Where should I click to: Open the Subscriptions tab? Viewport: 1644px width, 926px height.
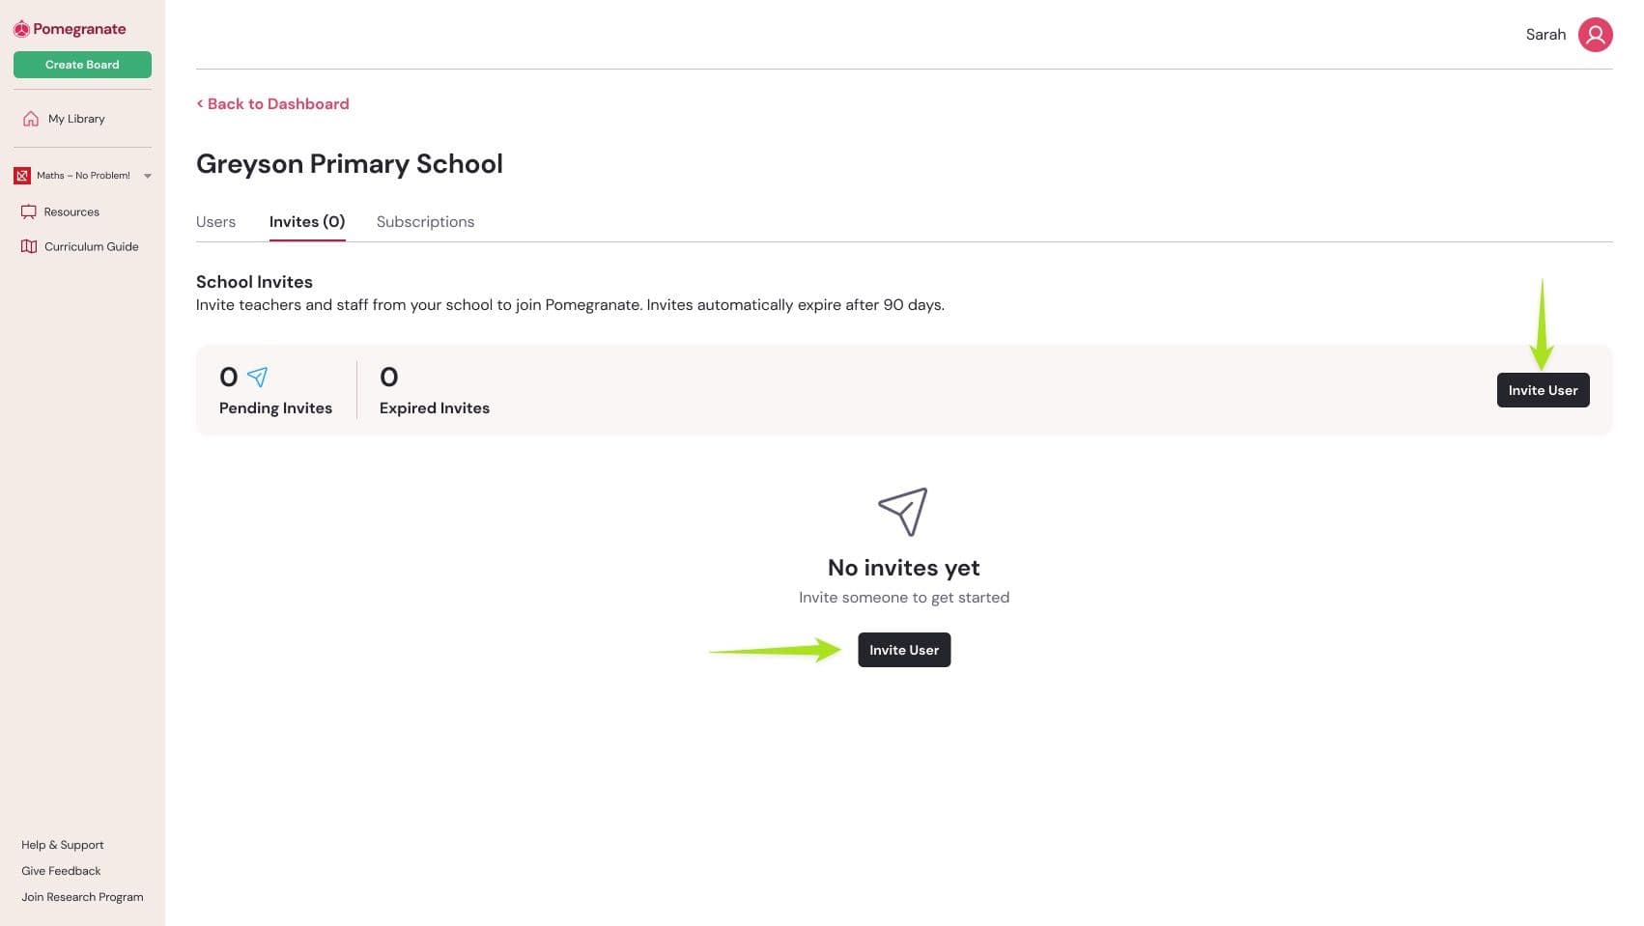coord(425,222)
